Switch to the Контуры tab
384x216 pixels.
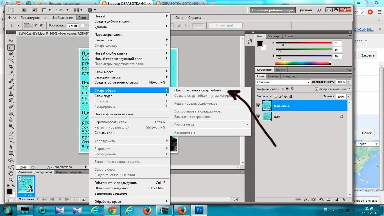(x=289, y=76)
